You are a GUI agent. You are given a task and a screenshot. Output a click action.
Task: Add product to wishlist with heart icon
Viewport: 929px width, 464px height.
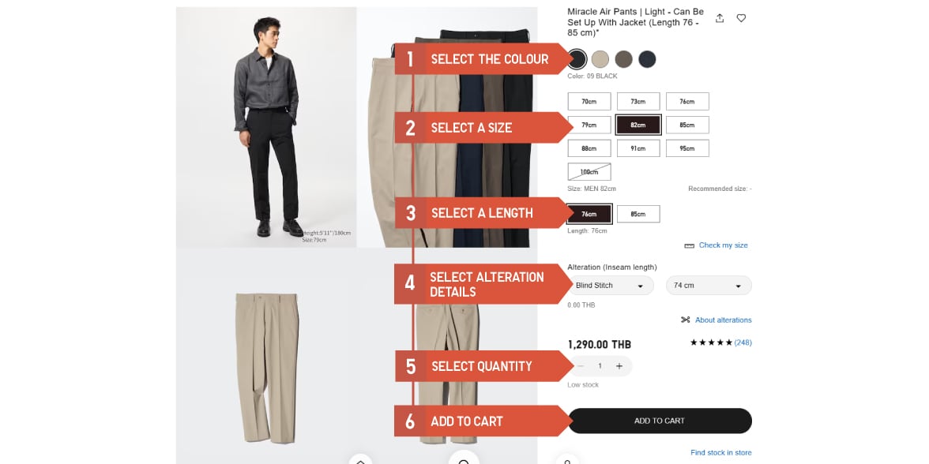tap(741, 18)
